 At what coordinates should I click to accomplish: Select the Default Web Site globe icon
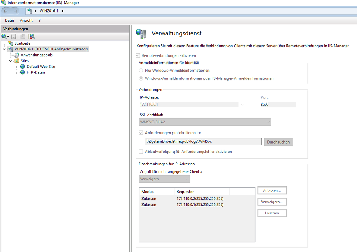23,67
